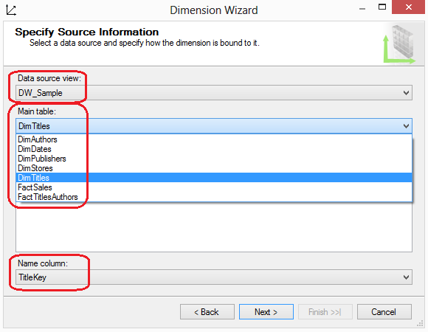
Task: Click the dimension cube graphic in header
Action: (399, 44)
